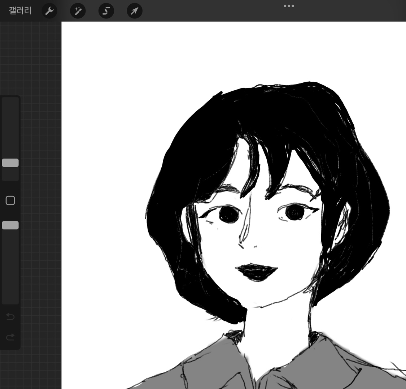Undo the last stroke with the undo arrow
The width and height of the screenshot is (406, 389).
pyautogui.click(x=10, y=317)
